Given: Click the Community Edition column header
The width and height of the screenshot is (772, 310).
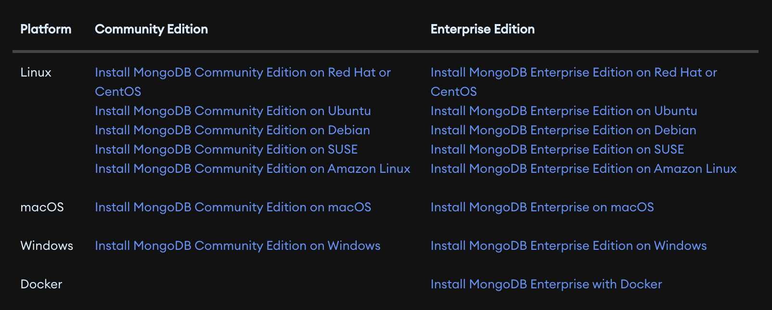Looking at the screenshot, I should pos(151,29).
